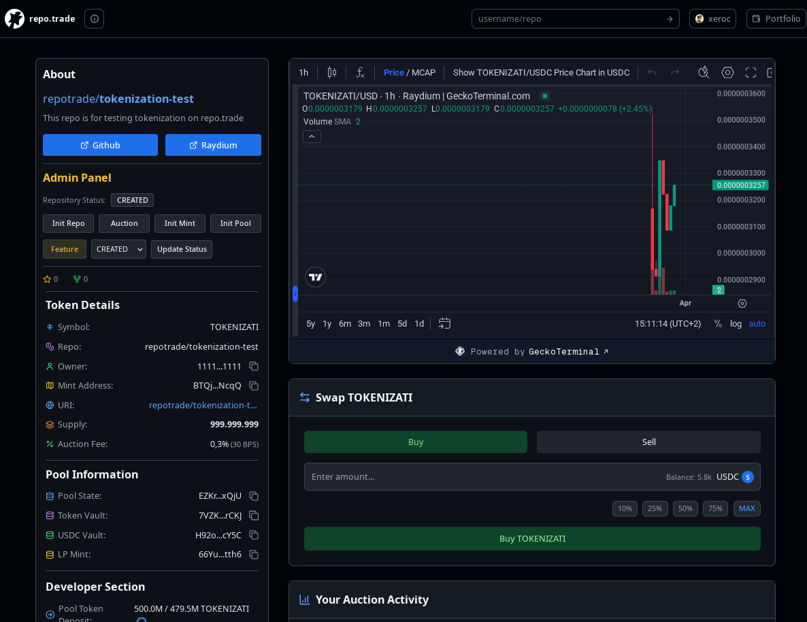Screen dimensions: 807x622
Task: Undo the last chart action
Action: pos(652,73)
